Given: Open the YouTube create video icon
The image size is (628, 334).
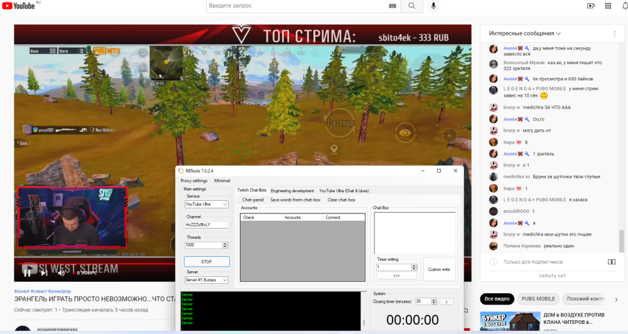Looking at the screenshot, I should pos(590,6).
